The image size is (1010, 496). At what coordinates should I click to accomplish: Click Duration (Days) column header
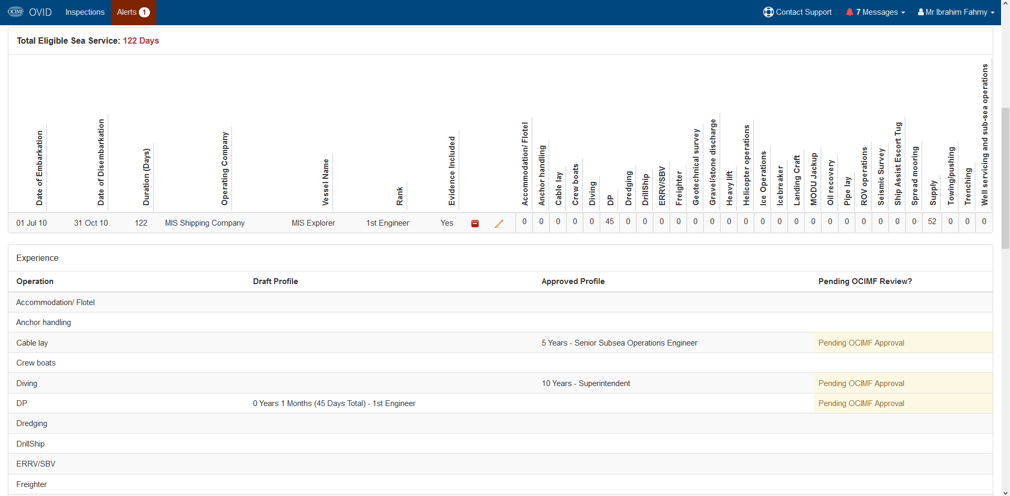tap(146, 177)
